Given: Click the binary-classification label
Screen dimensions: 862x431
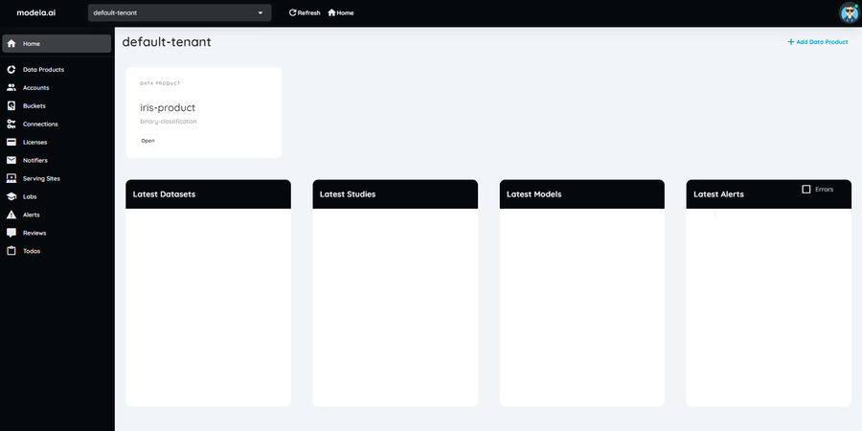Looking at the screenshot, I should tap(169, 122).
